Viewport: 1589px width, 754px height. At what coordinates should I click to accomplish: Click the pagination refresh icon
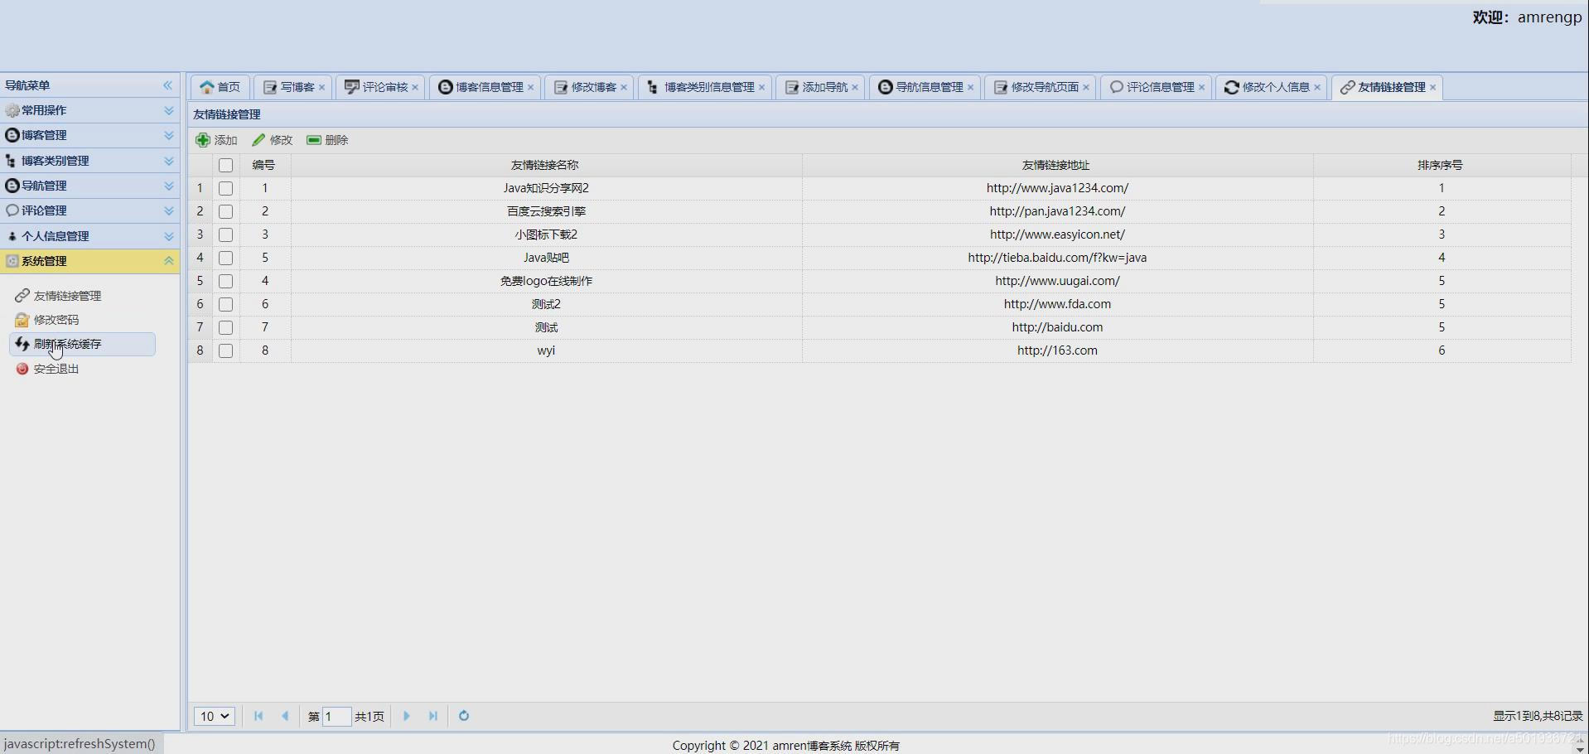pyautogui.click(x=464, y=716)
